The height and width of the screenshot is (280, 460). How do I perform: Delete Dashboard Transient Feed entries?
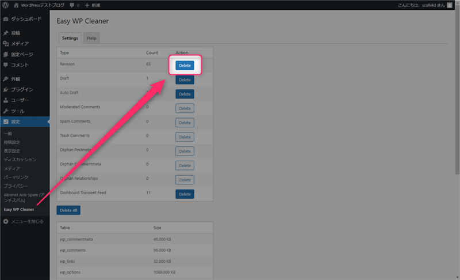185,194
